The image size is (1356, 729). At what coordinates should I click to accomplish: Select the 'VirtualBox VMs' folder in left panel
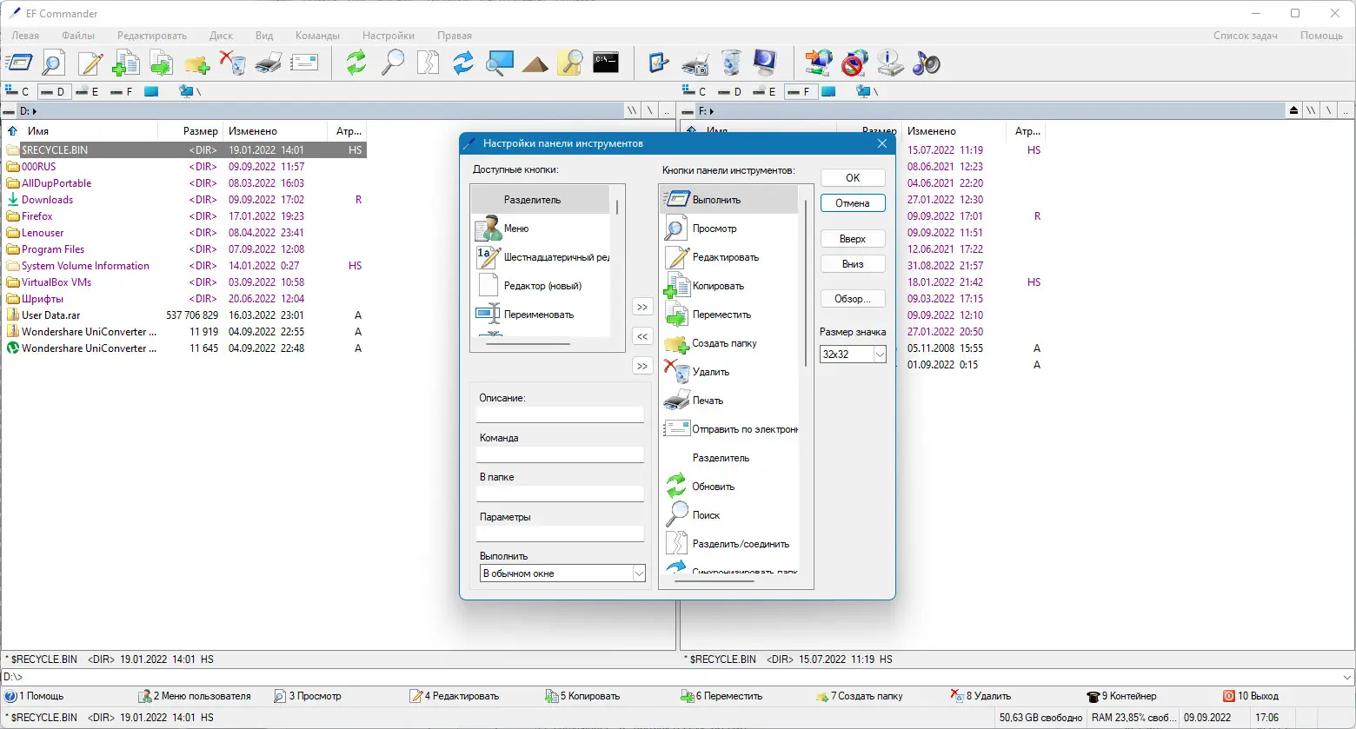(x=56, y=282)
